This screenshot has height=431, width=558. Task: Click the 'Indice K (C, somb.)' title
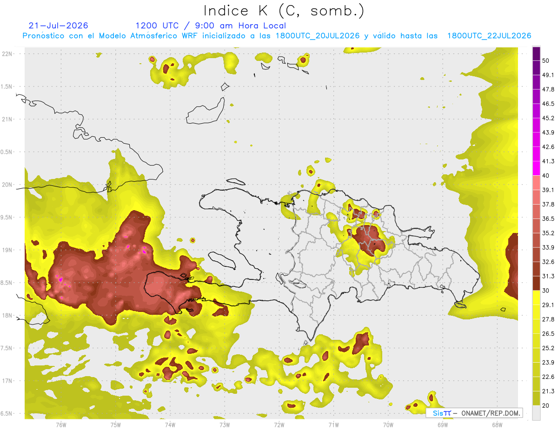coord(284,11)
